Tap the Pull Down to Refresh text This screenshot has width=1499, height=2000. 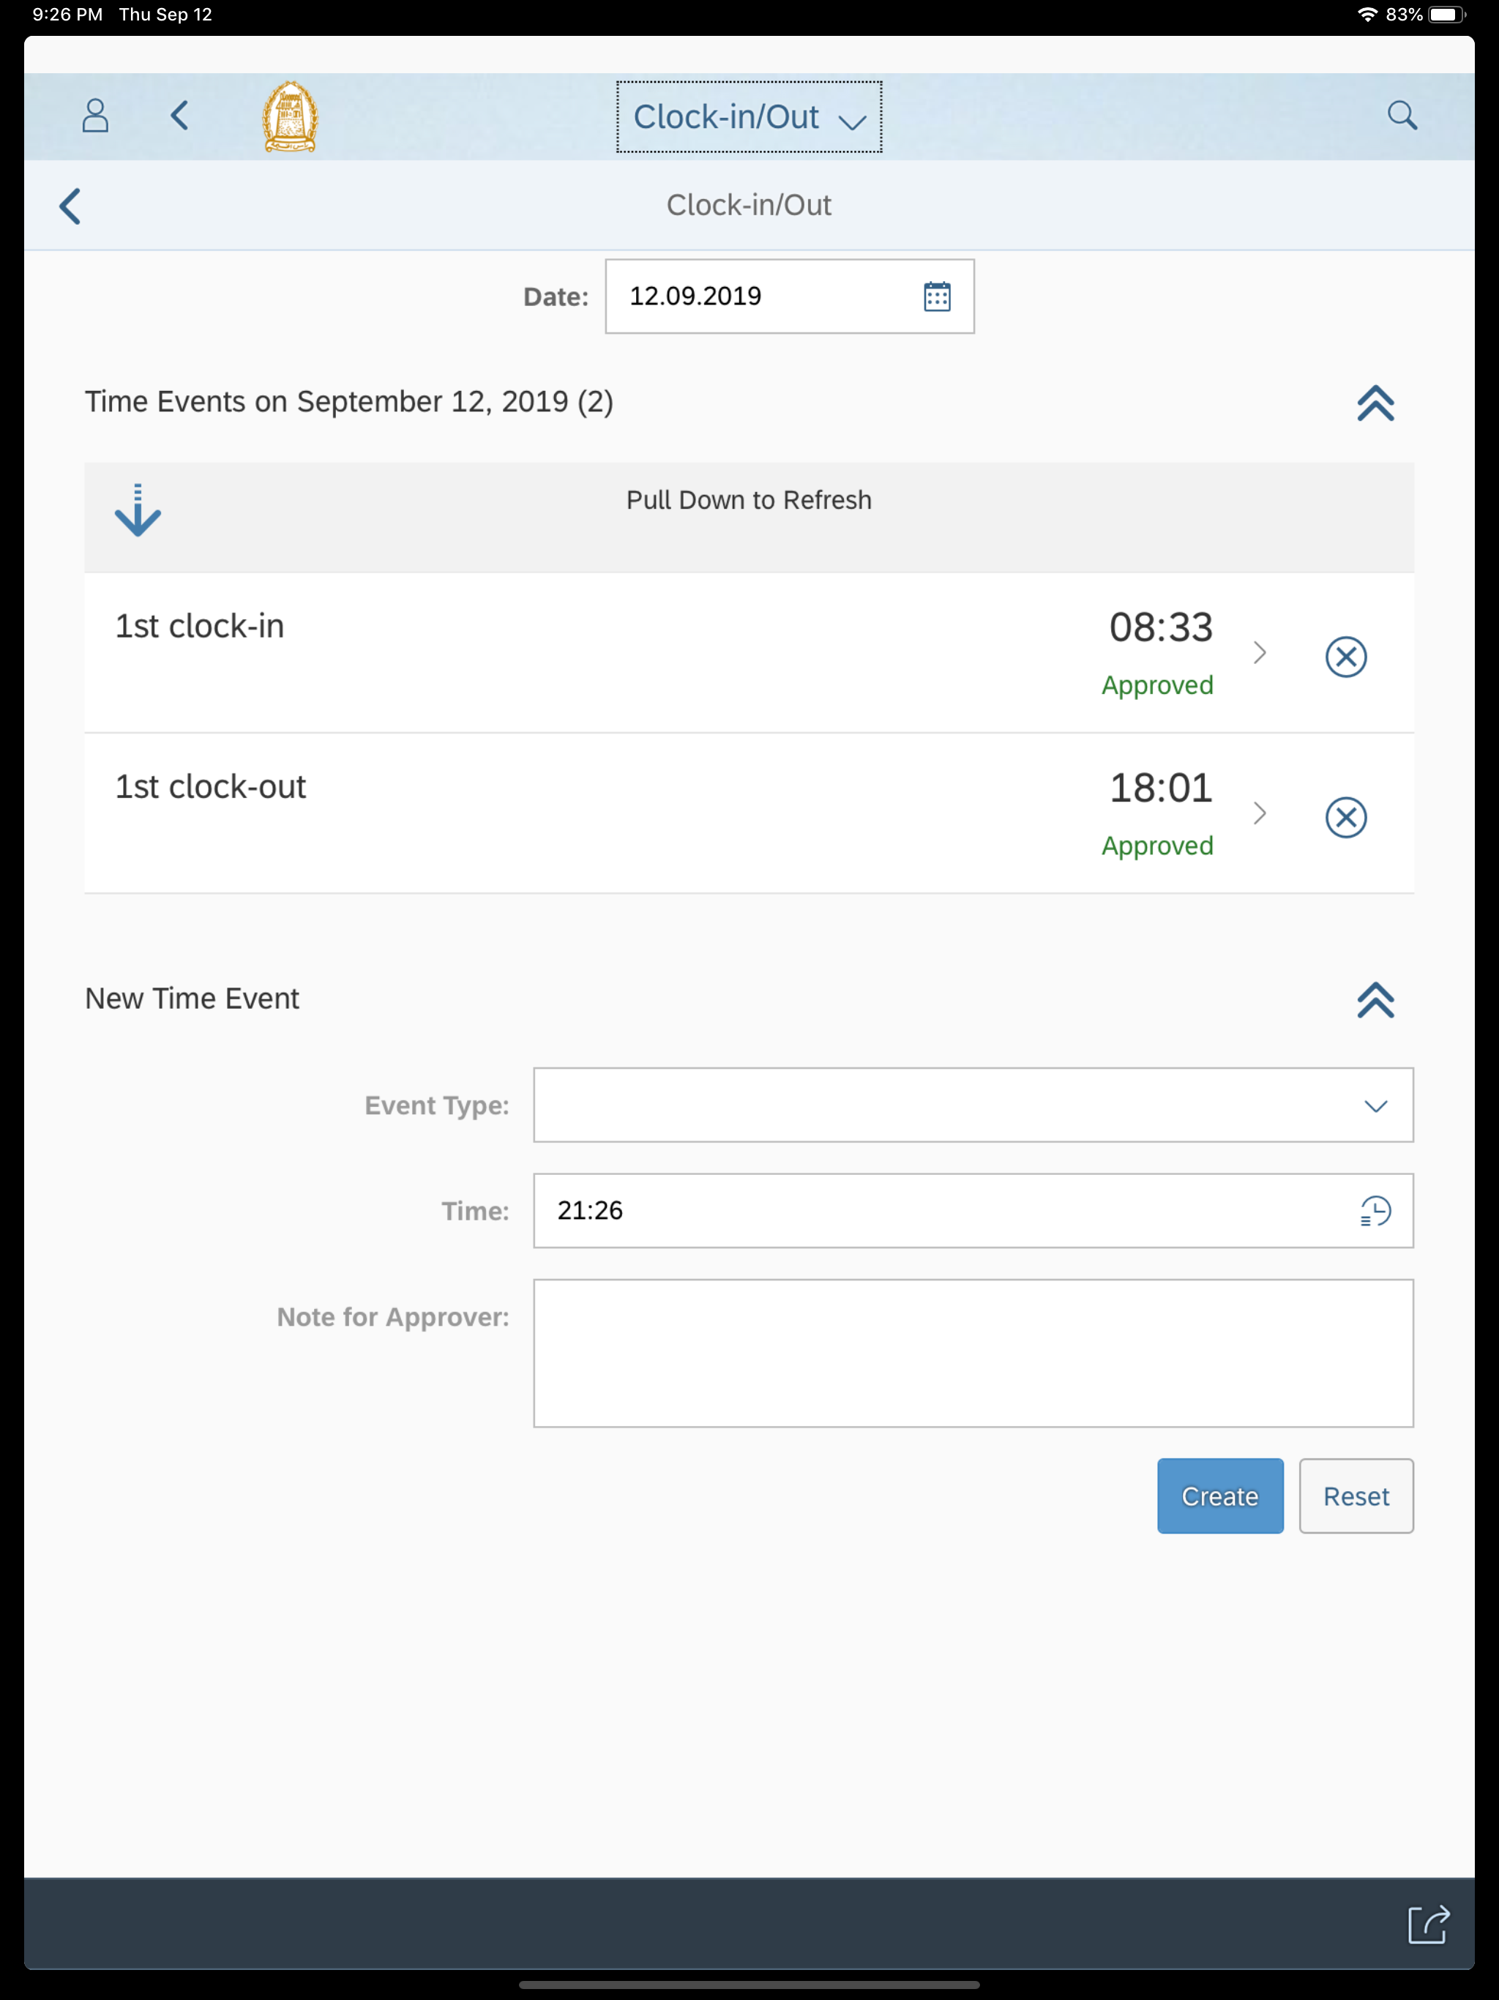pos(749,500)
